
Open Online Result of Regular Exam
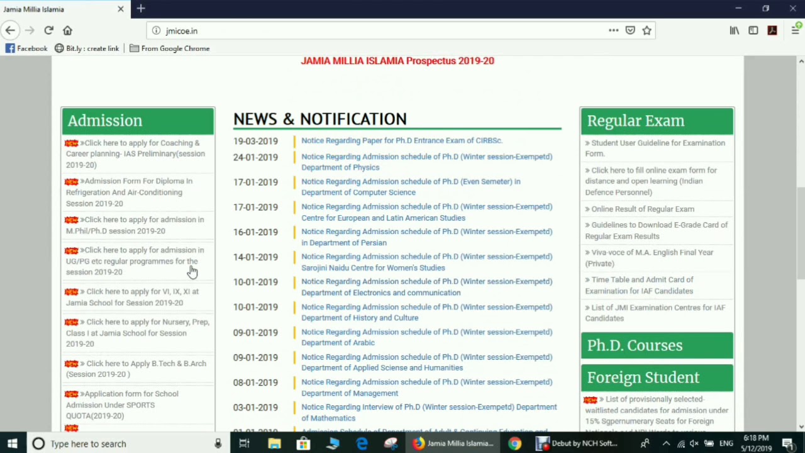click(x=640, y=209)
